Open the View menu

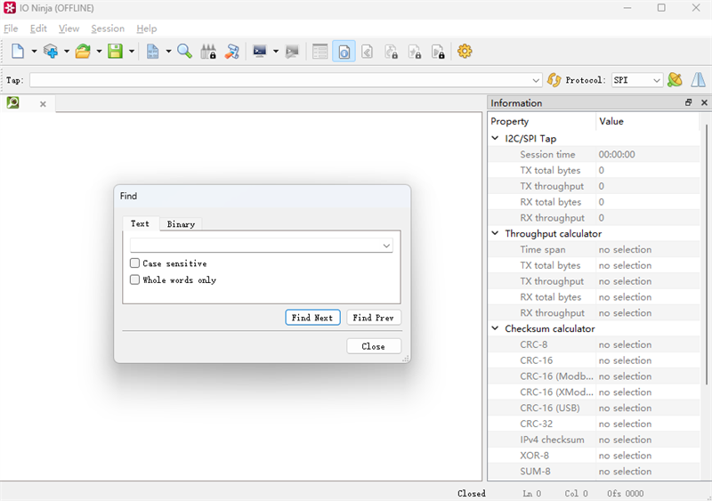[69, 28]
